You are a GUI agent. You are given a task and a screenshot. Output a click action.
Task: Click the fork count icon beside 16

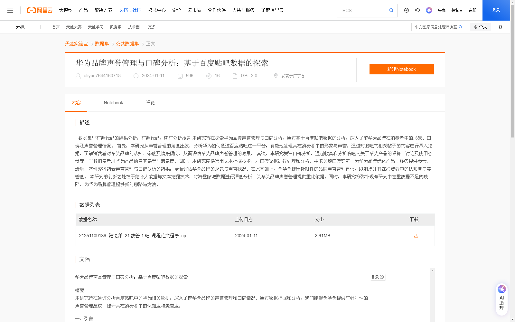click(x=209, y=76)
